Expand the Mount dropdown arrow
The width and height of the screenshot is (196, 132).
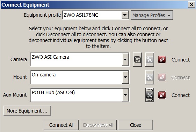[125, 77]
